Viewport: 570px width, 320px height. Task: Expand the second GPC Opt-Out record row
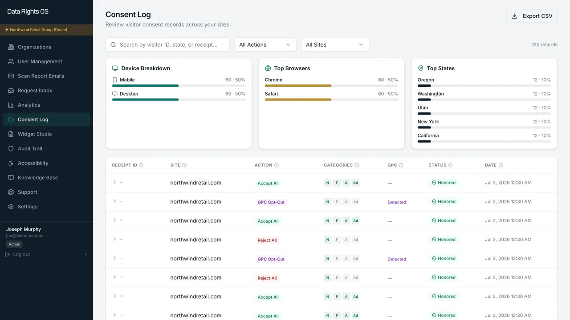(114, 258)
